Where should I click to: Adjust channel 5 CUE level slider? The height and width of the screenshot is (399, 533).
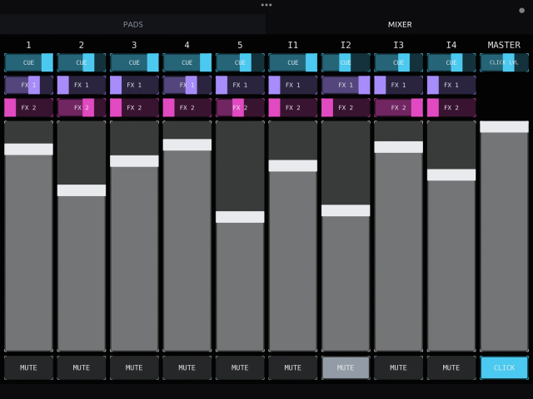tap(240, 62)
